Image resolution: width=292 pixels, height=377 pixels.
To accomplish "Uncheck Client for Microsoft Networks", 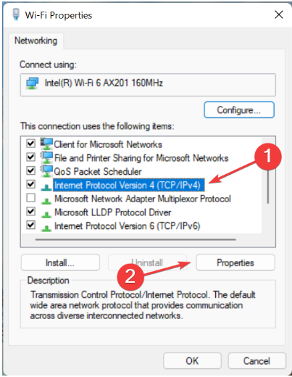I will point(31,144).
